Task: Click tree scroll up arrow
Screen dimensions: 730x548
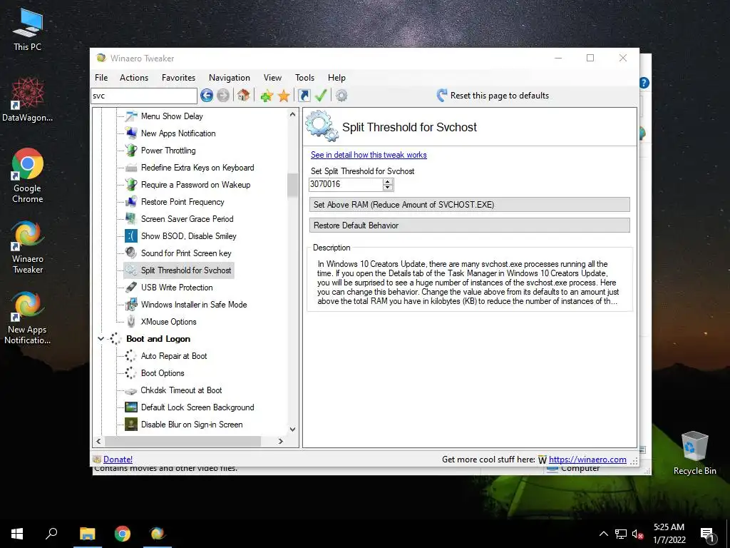Action: click(x=292, y=115)
